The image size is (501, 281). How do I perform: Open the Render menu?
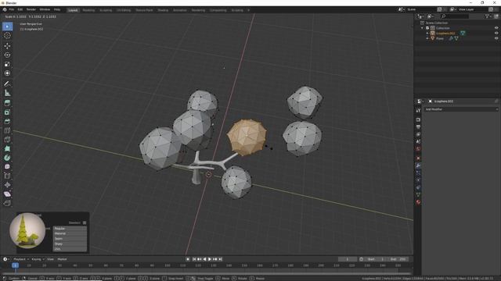pyautogui.click(x=31, y=10)
